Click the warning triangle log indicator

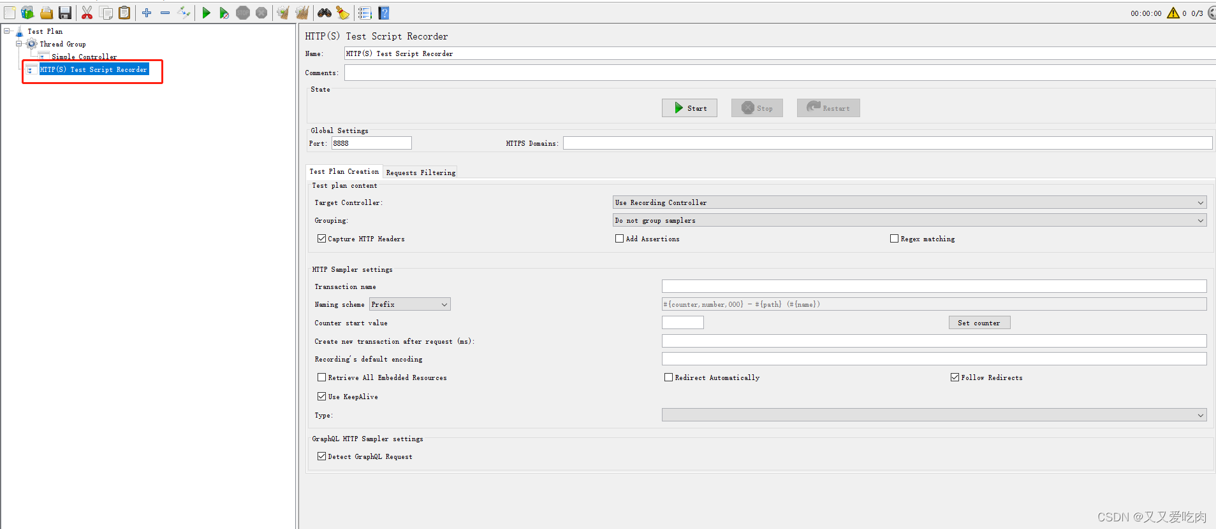point(1173,13)
